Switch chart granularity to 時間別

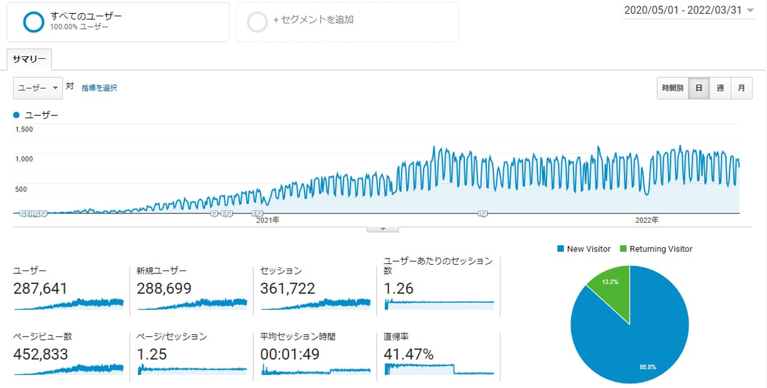[672, 88]
